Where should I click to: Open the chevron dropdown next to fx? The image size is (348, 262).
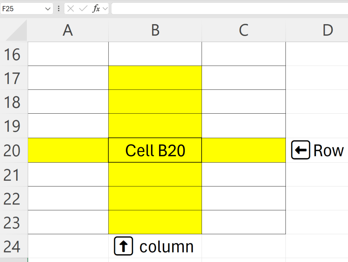(x=105, y=9)
